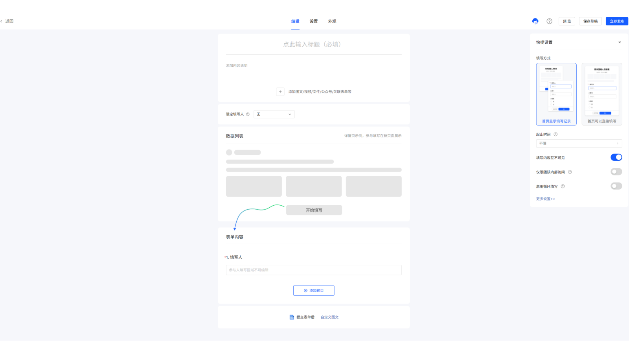
Task: Close the 快捷设置 panel
Action: (620, 42)
